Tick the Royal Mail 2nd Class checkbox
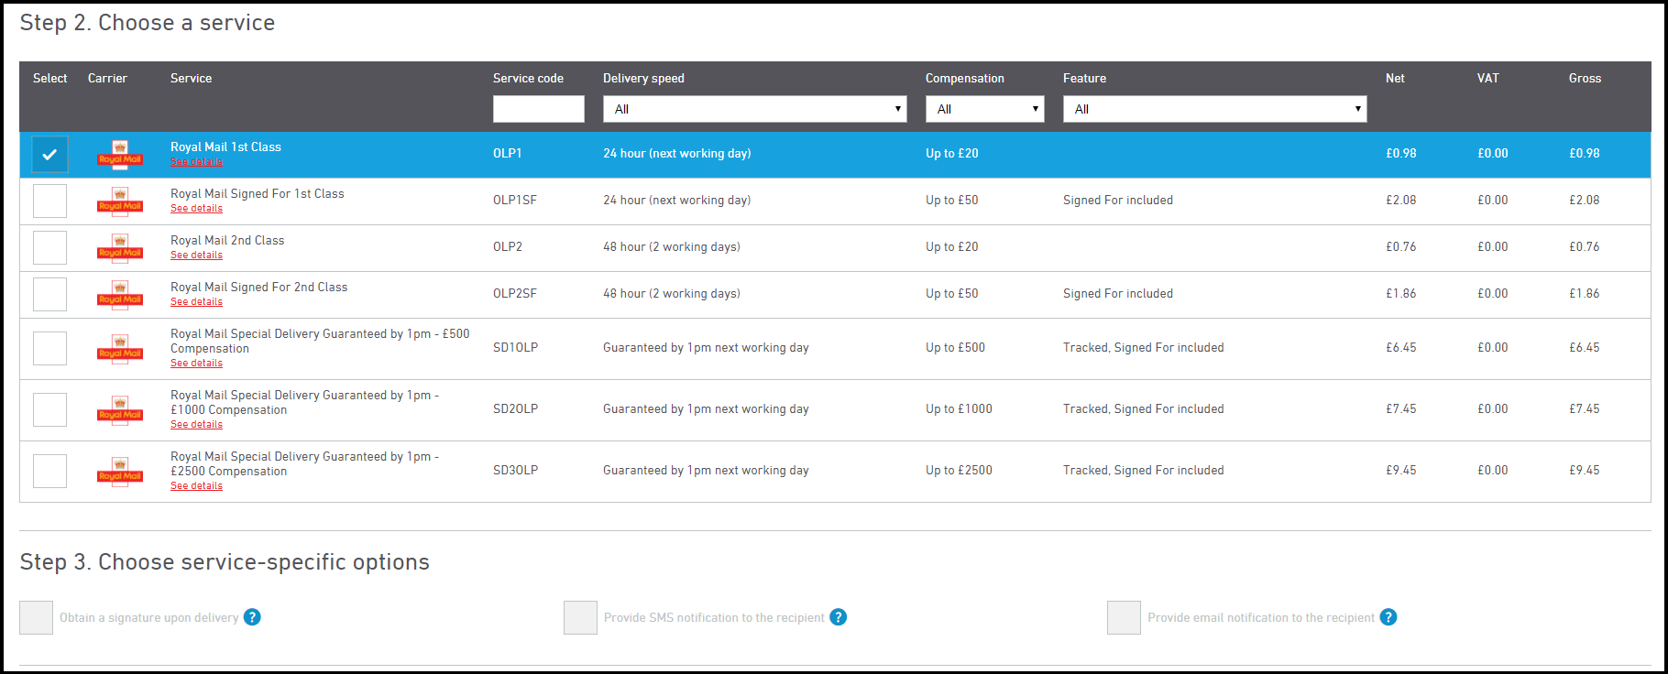The image size is (1668, 674). (49, 247)
